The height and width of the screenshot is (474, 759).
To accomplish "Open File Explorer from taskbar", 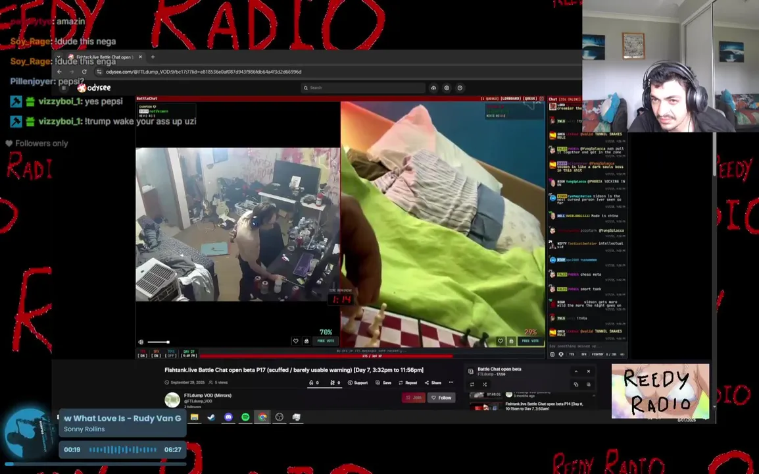I will (195, 417).
